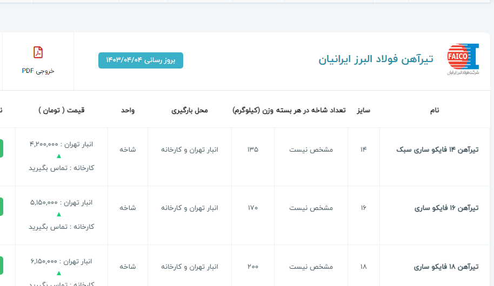Click the سایز column header

(363, 110)
